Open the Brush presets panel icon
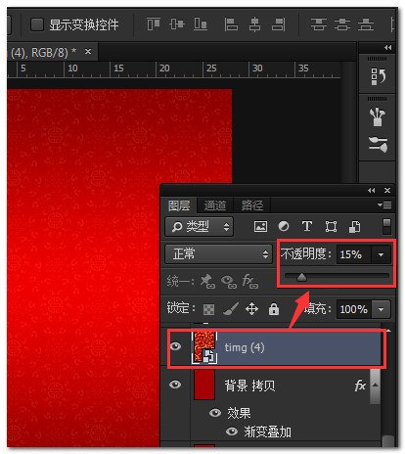405x454 pixels. (378, 116)
